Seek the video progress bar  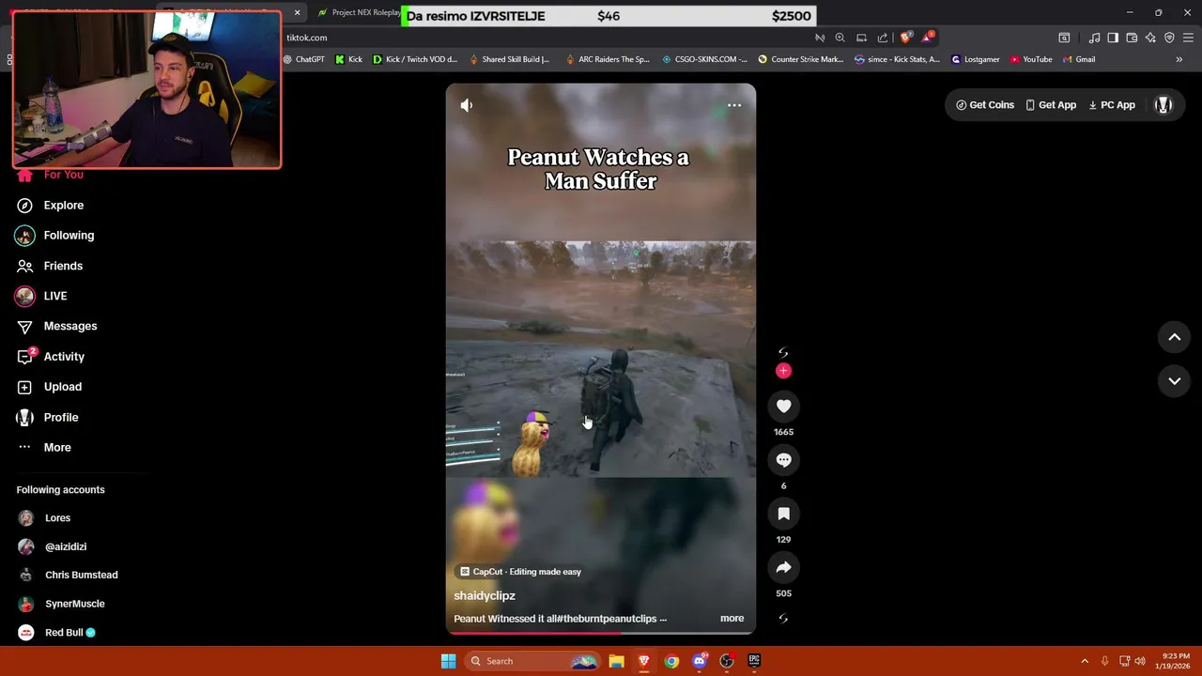(601, 633)
